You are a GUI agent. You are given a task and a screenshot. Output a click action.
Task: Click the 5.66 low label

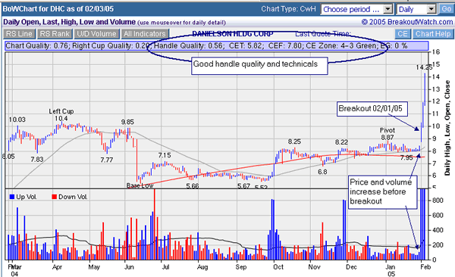point(193,185)
